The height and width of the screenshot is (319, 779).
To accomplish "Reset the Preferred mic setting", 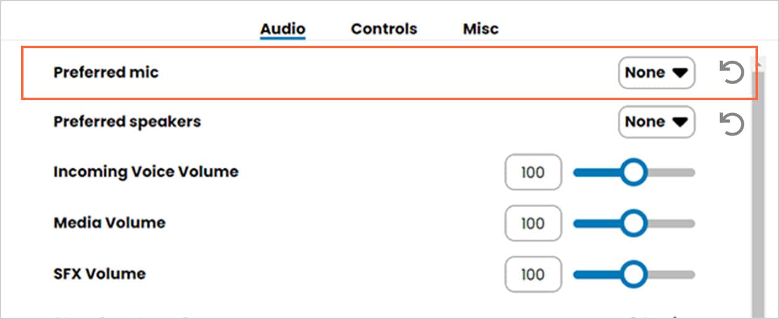I will 731,73.
